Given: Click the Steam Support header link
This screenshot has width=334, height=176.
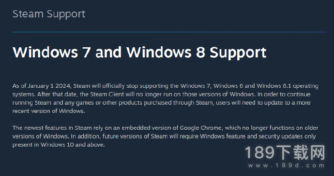Looking at the screenshot, I should [x=49, y=14].
